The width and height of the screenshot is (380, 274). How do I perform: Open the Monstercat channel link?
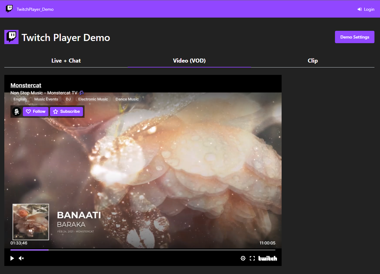click(26, 85)
